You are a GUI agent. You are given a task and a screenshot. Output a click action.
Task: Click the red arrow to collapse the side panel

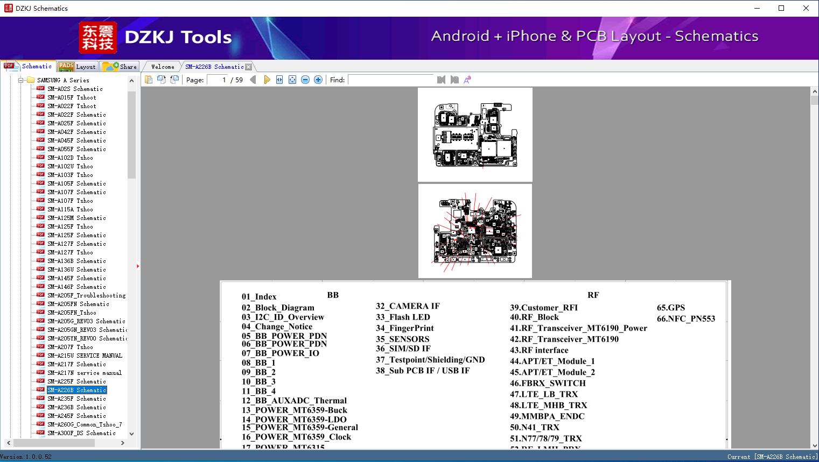tap(138, 266)
